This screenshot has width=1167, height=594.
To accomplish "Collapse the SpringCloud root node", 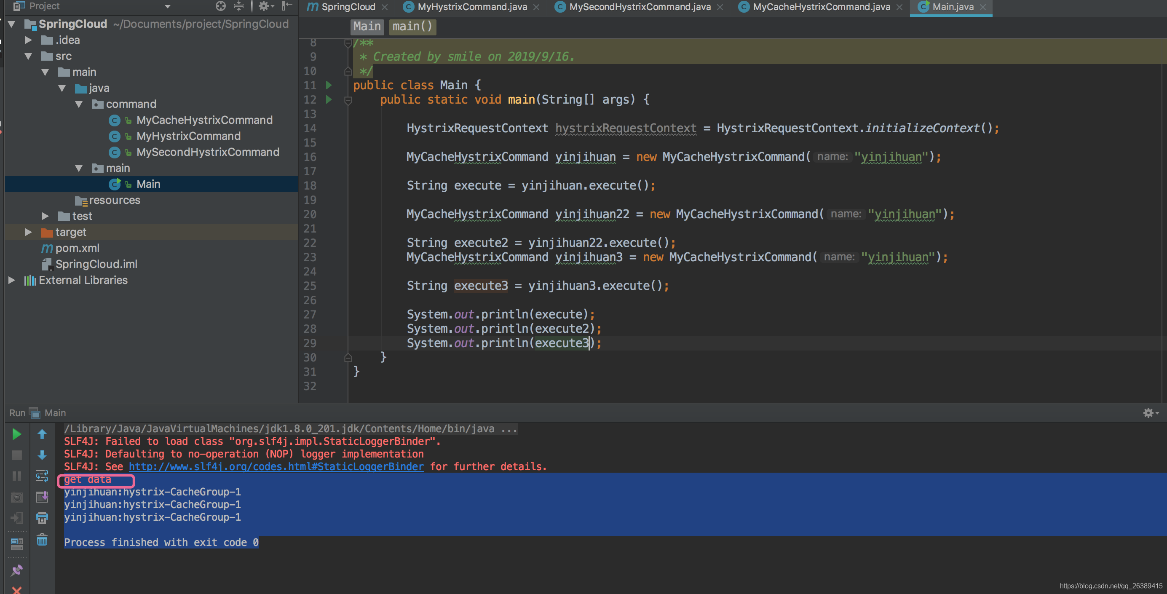I will tap(12, 24).
